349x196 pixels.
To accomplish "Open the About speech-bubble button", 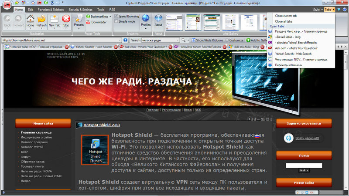I will point(158,21).
